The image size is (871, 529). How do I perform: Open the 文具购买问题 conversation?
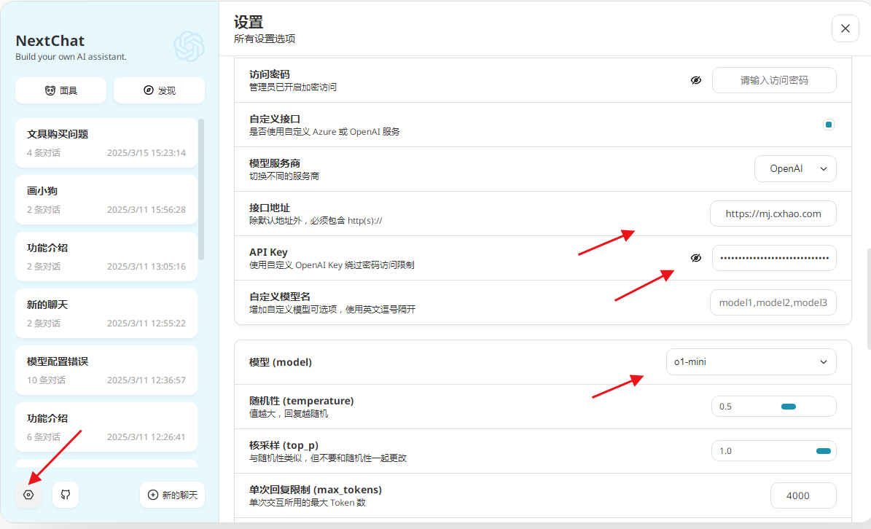(106, 143)
